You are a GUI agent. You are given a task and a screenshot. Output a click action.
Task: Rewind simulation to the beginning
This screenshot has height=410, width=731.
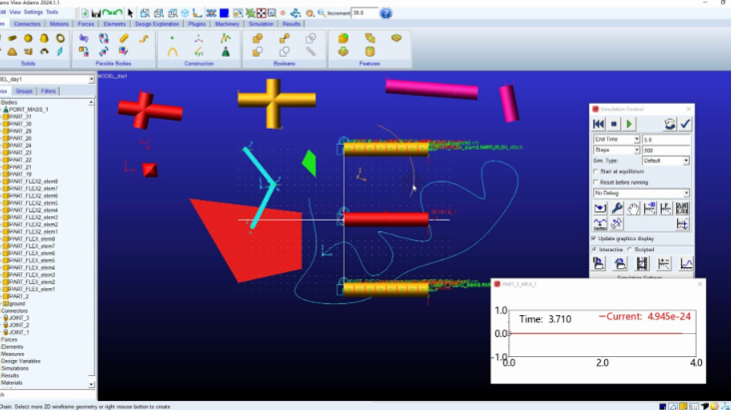[599, 124]
